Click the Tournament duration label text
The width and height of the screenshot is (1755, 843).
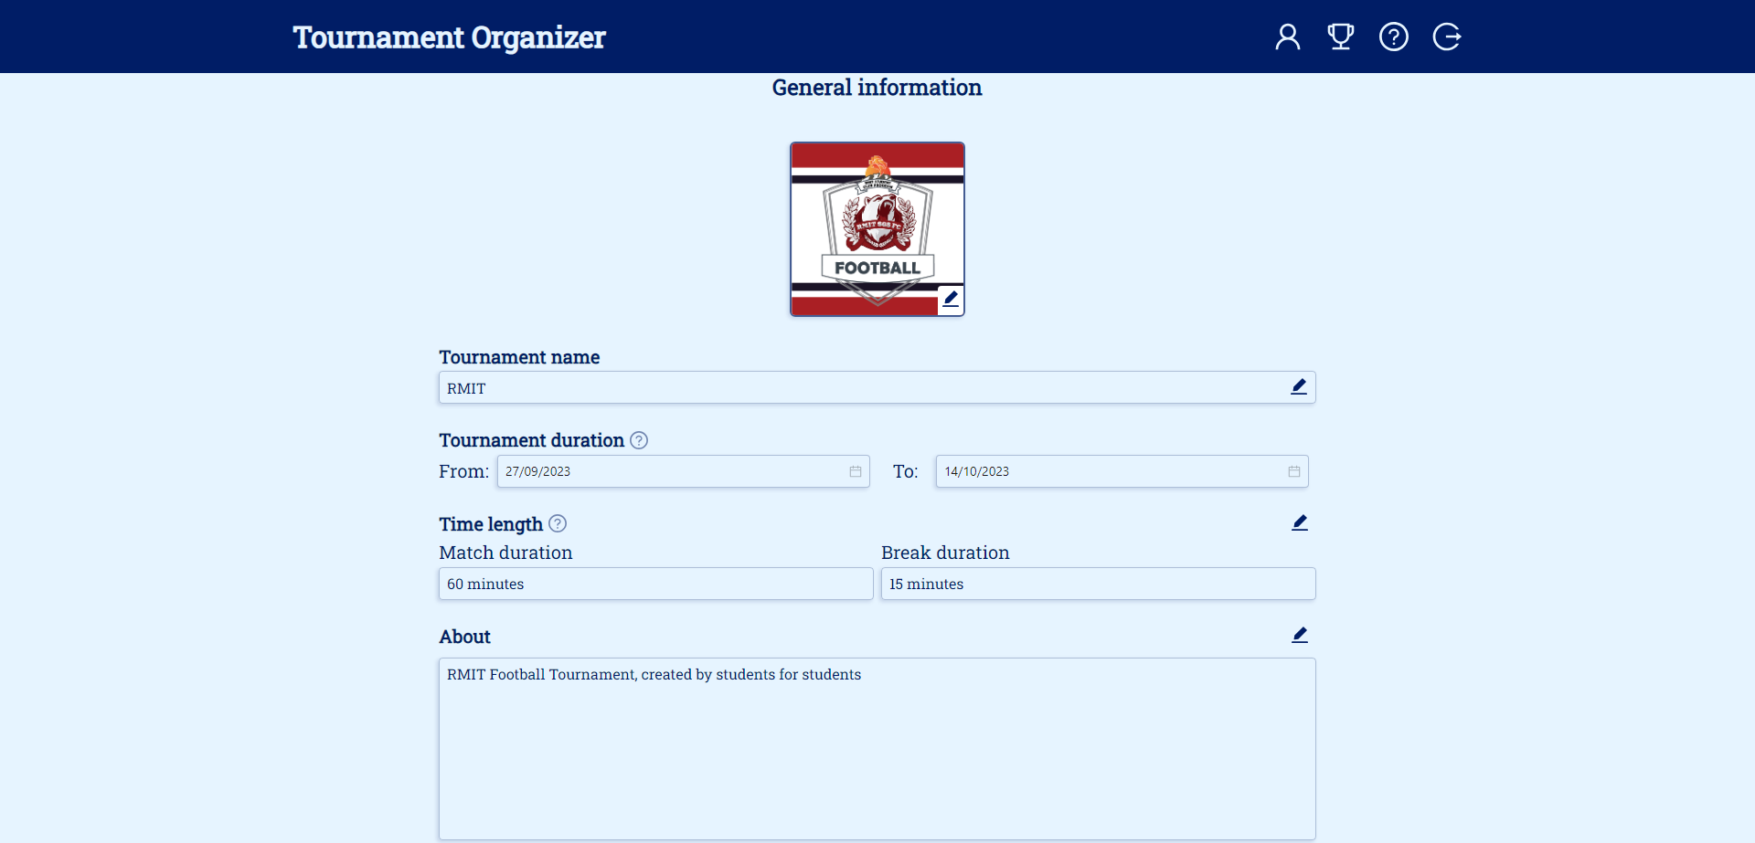tap(531, 440)
